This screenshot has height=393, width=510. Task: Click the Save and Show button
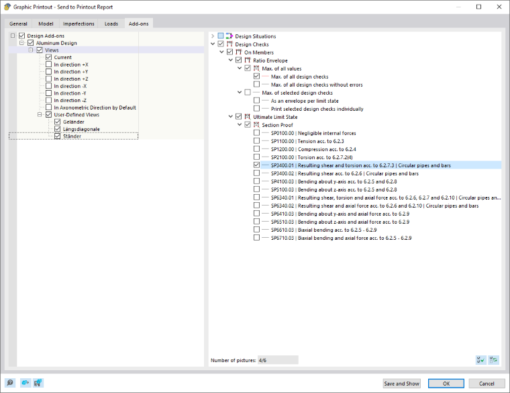[x=401, y=384]
